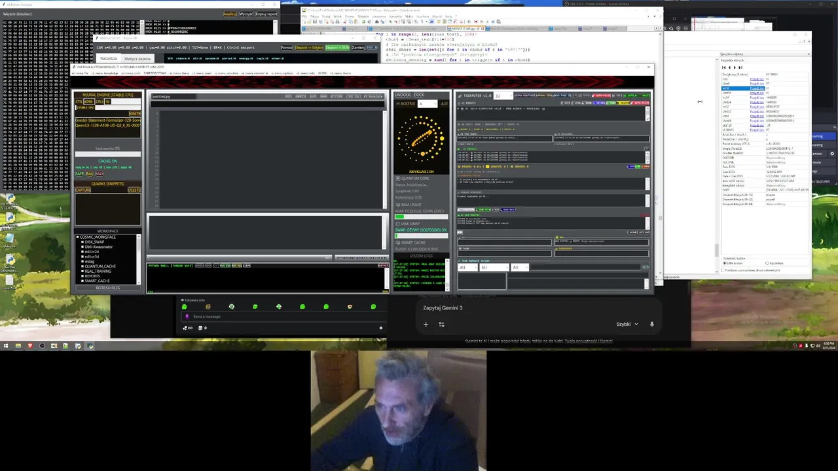Click the swap usage progress bar

(421, 235)
